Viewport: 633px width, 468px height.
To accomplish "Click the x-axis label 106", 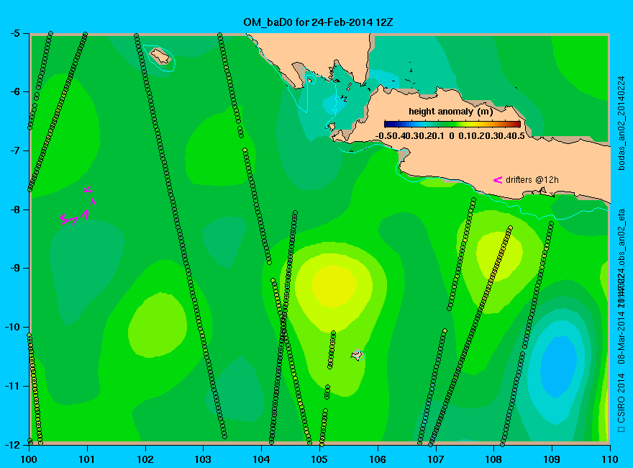I will click(378, 459).
